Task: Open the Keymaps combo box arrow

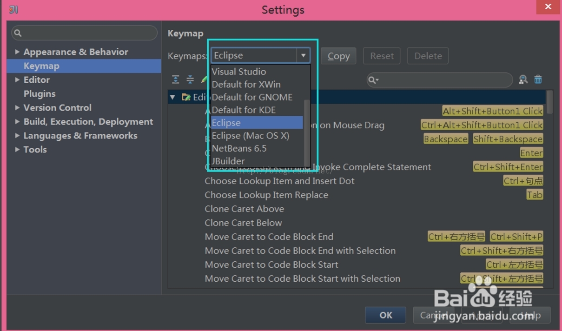Action: pyautogui.click(x=303, y=55)
